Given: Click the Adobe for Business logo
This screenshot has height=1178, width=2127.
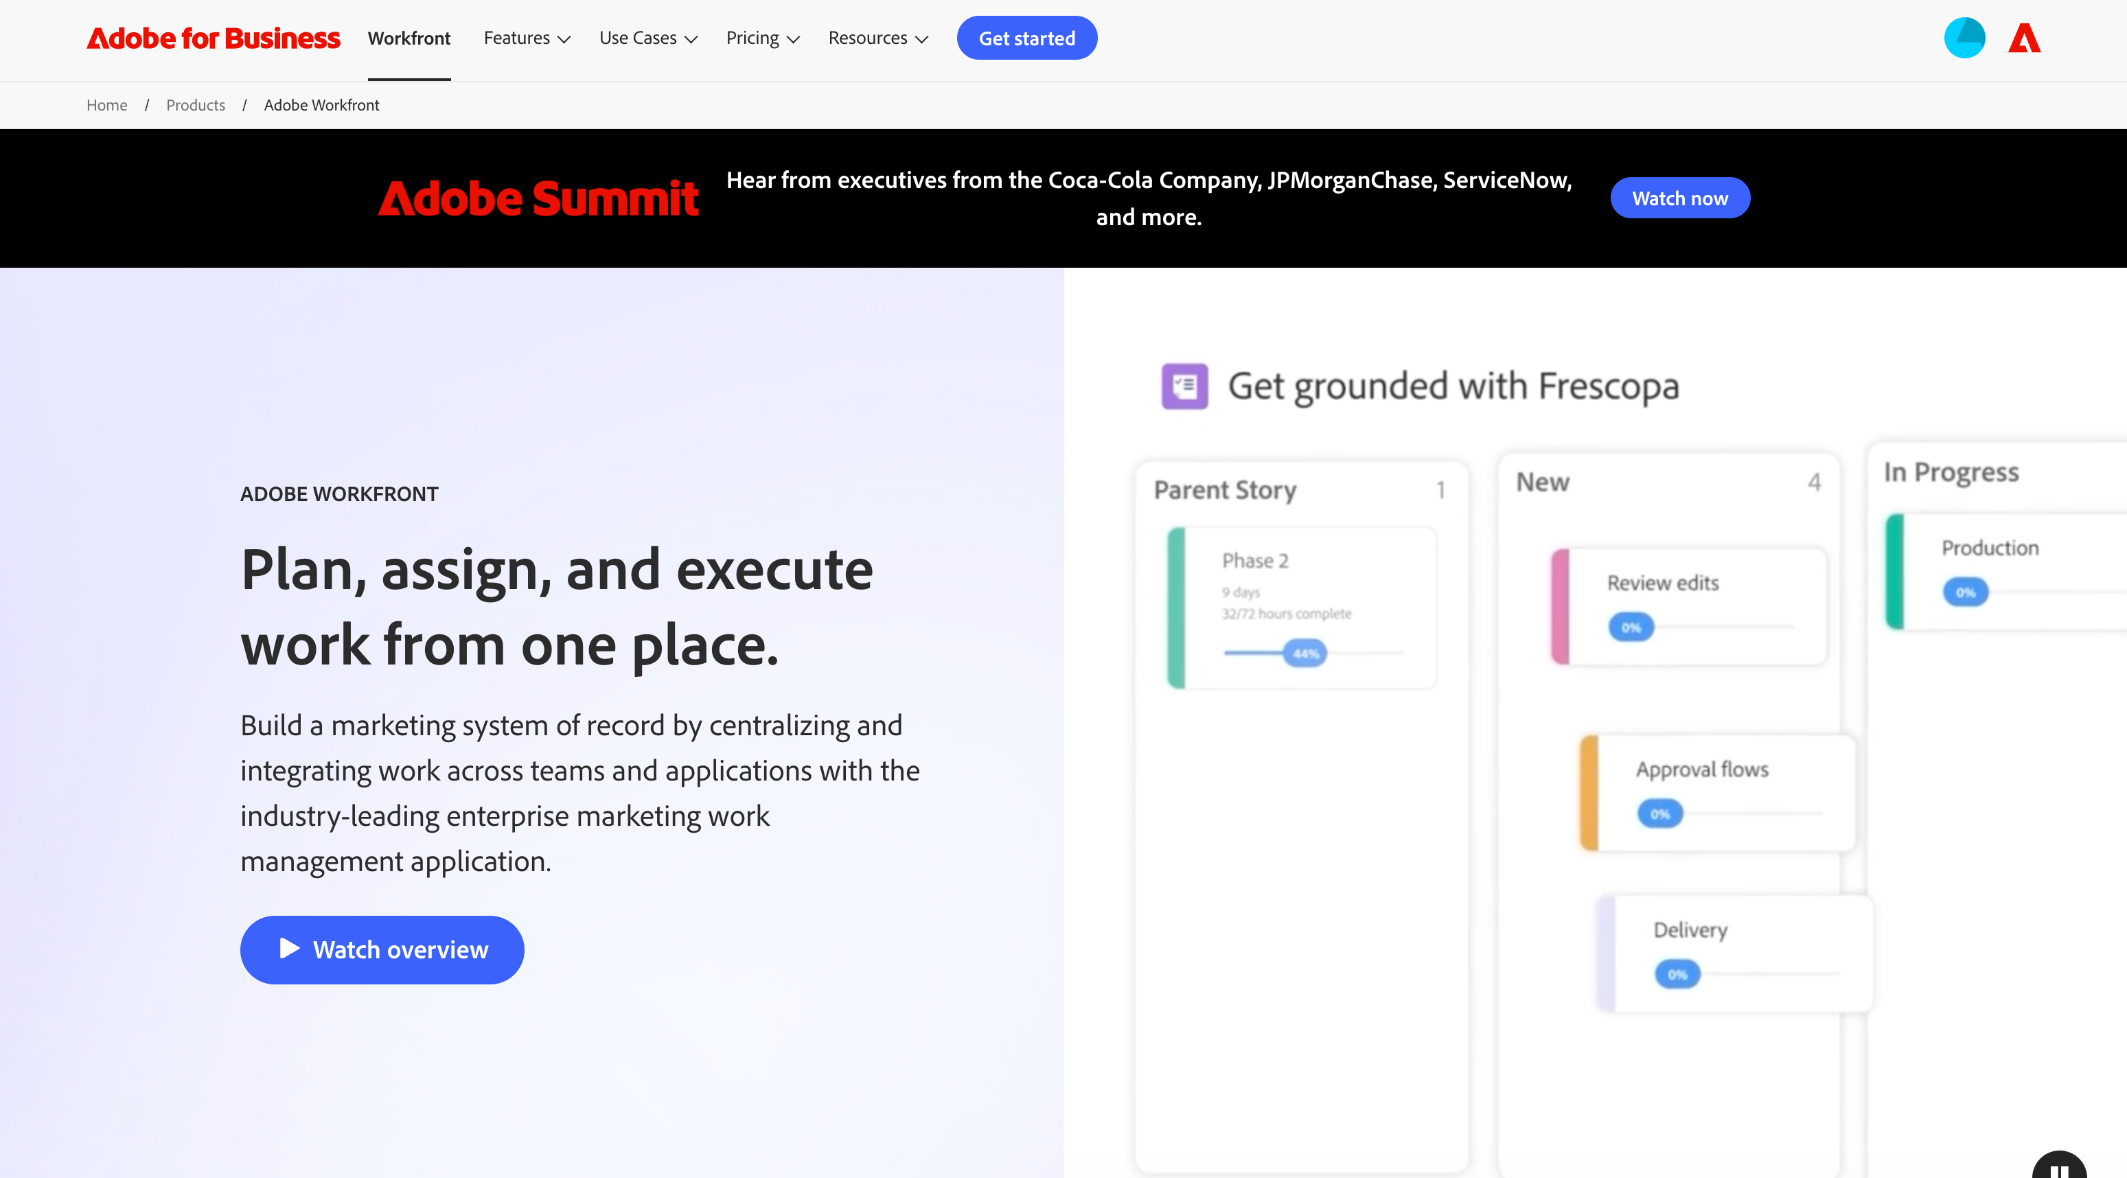Looking at the screenshot, I should pos(213,37).
